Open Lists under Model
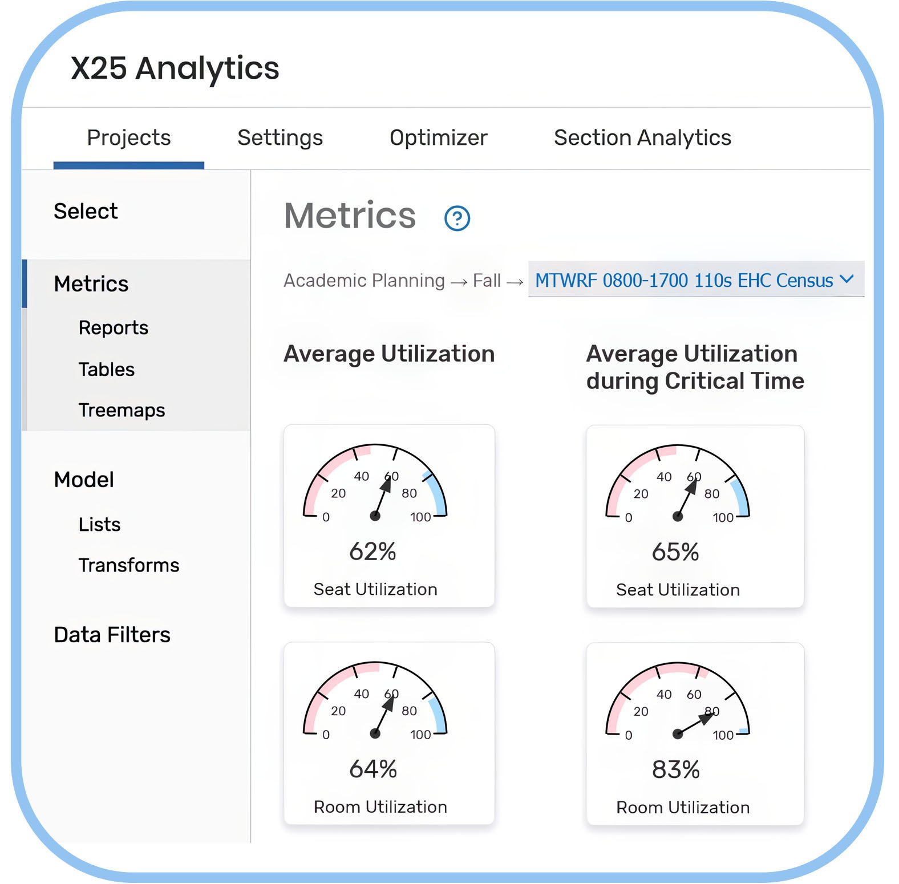 click(x=100, y=524)
